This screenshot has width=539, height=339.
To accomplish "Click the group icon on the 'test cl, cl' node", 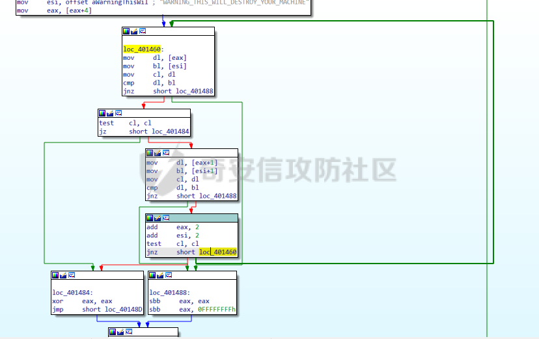I will click(x=118, y=113).
